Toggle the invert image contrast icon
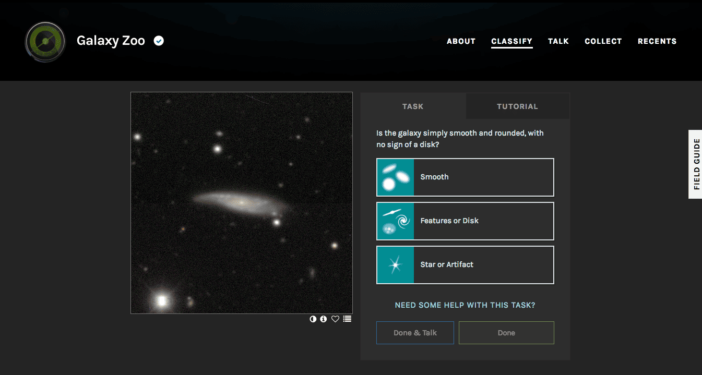The image size is (702, 375). pos(313,319)
